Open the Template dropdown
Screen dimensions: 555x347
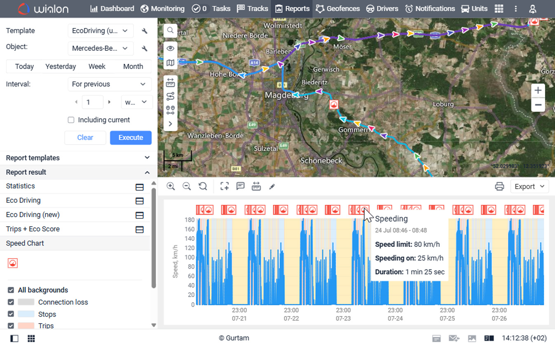[101, 30]
